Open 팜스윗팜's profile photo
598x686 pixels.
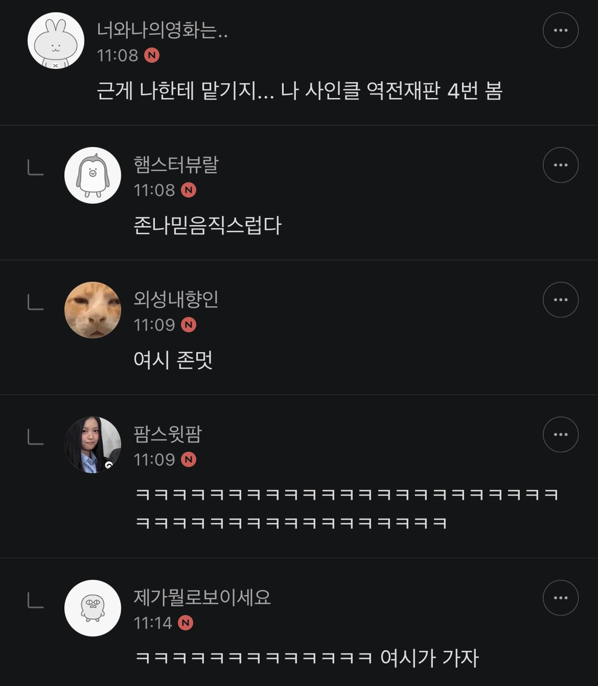93,444
